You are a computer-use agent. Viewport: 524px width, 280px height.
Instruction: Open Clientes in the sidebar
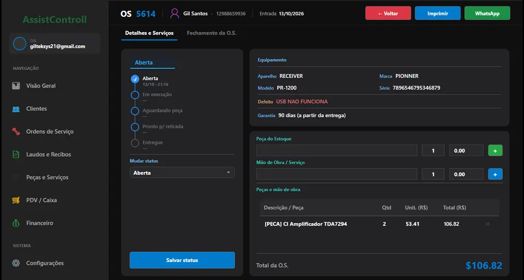pos(37,109)
